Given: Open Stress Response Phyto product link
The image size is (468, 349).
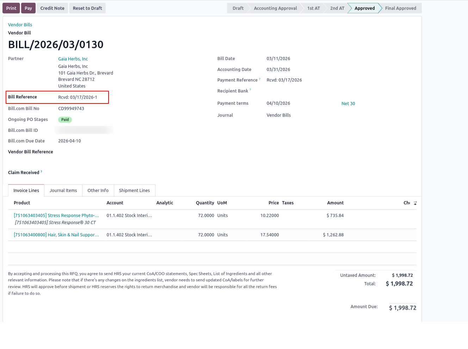Looking at the screenshot, I should point(56,215).
